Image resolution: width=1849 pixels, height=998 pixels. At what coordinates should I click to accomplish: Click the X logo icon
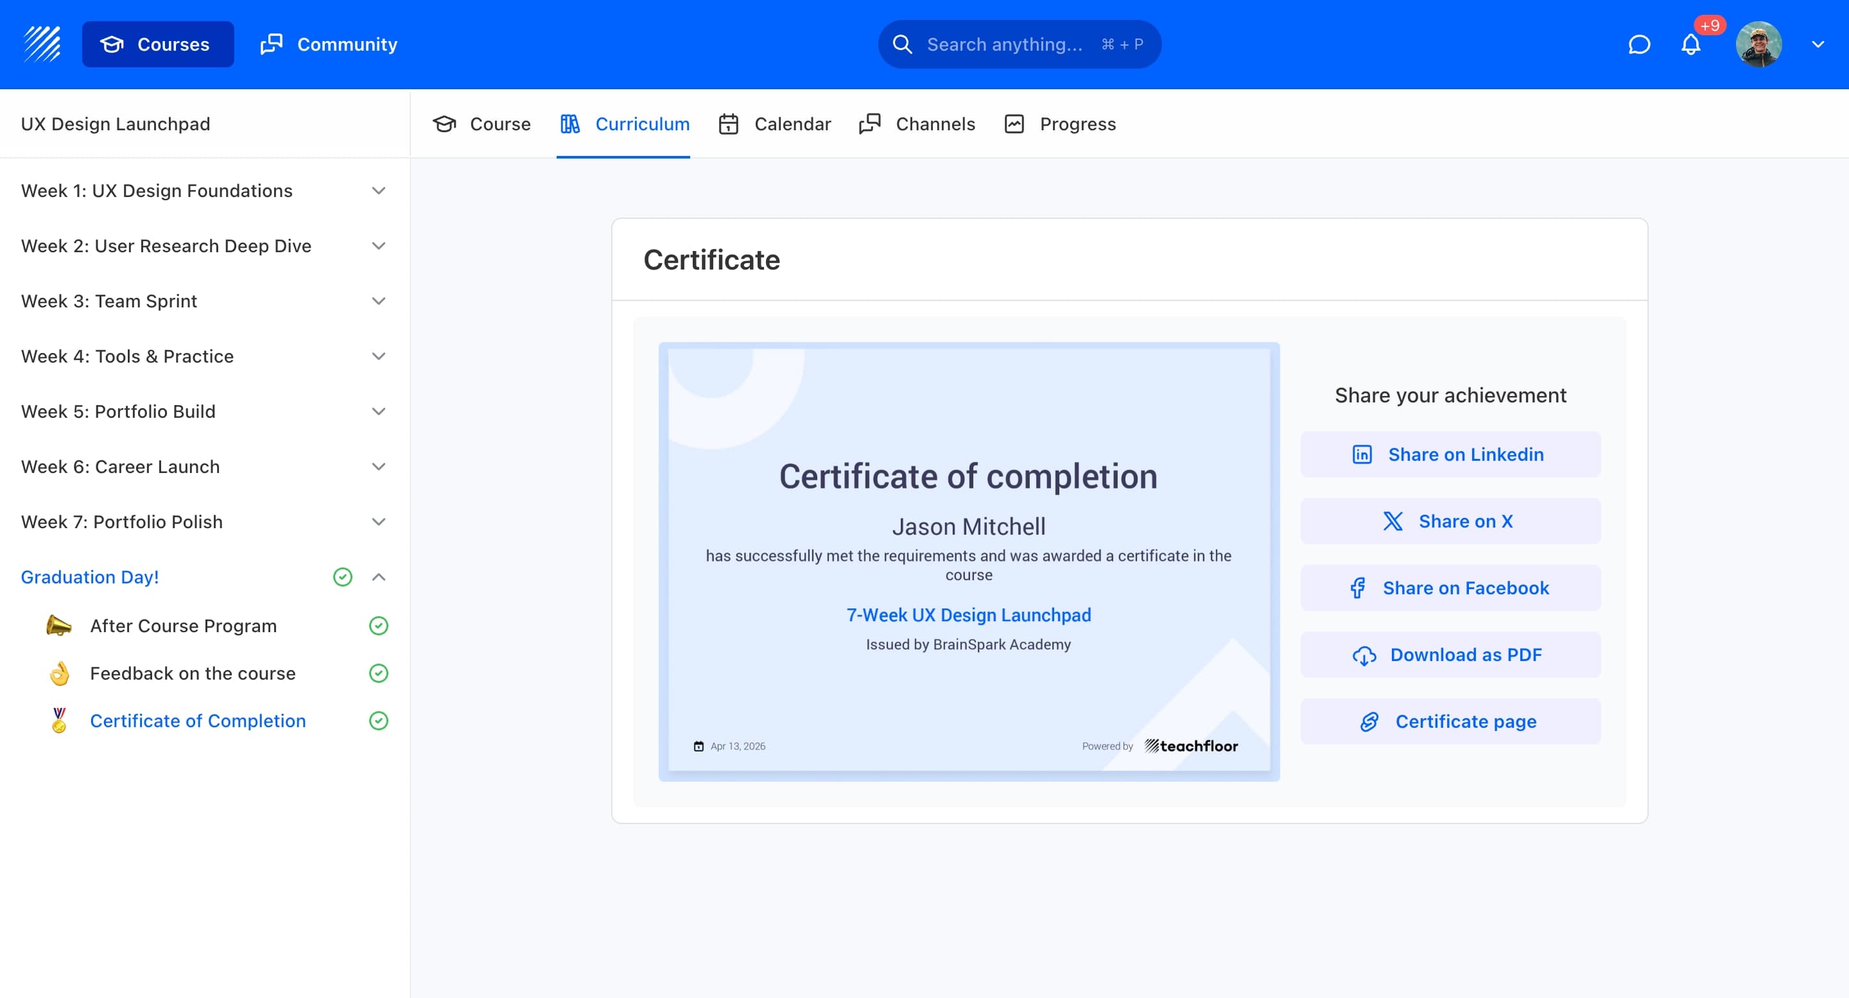(x=1393, y=521)
